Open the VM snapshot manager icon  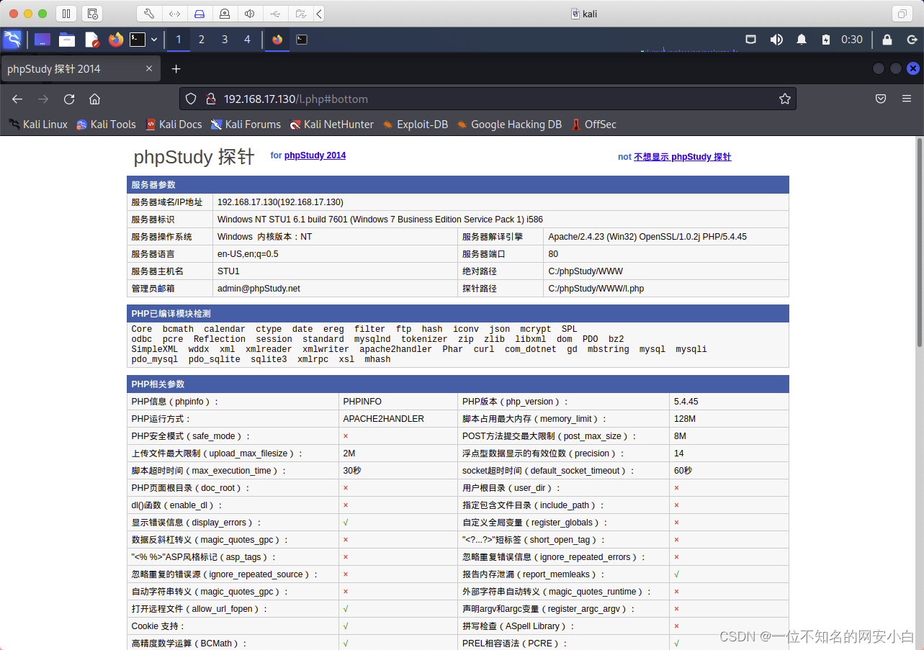[x=92, y=14]
